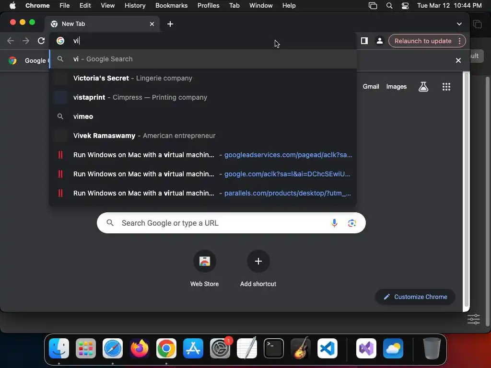Open the profile avatar icon
The width and height of the screenshot is (491, 368).
coord(380,41)
